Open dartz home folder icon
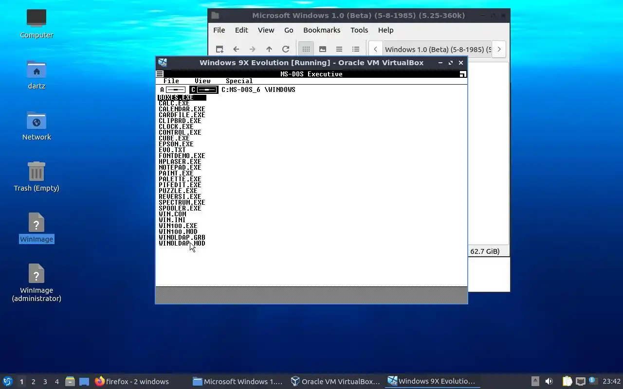623x389 pixels. pyautogui.click(x=37, y=74)
